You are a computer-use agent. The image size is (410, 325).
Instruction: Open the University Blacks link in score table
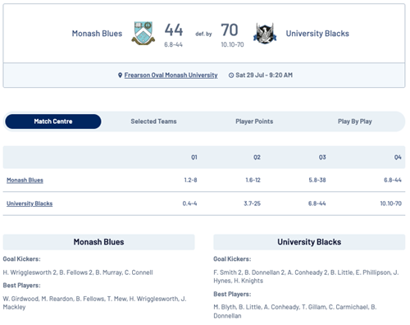pos(30,204)
